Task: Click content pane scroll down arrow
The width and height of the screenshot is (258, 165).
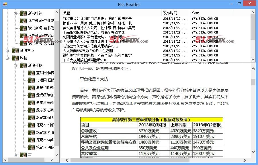Action: click(253, 152)
